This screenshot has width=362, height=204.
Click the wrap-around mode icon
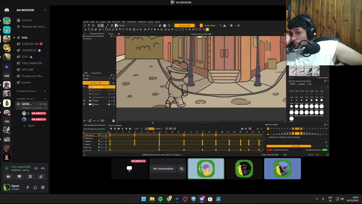click(x=238, y=25)
